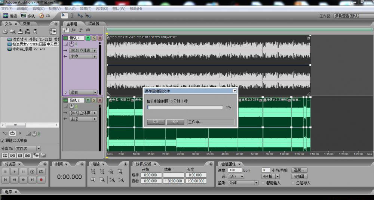374x200 pixels.
Task: Open Track 1 output 主控 dropdown
Action: (x=83, y=57)
